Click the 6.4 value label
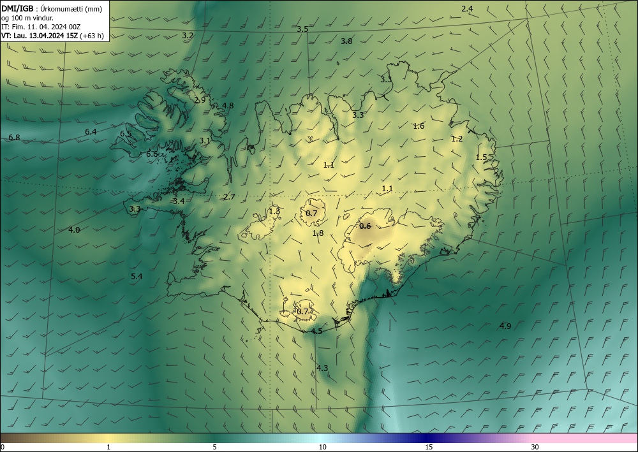638x452 pixels. 91,131
